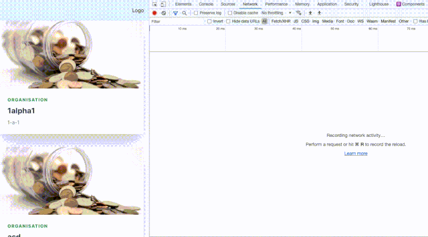The height and width of the screenshot is (237, 428).
Task: Toggle the filter funnel icon
Action: [x=176, y=13]
